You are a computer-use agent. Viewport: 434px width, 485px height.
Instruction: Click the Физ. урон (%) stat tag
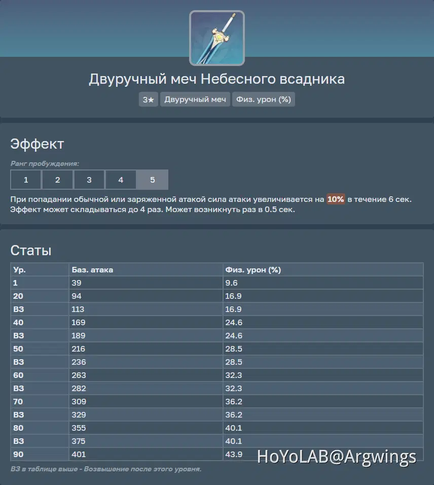[x=263, y=99]
